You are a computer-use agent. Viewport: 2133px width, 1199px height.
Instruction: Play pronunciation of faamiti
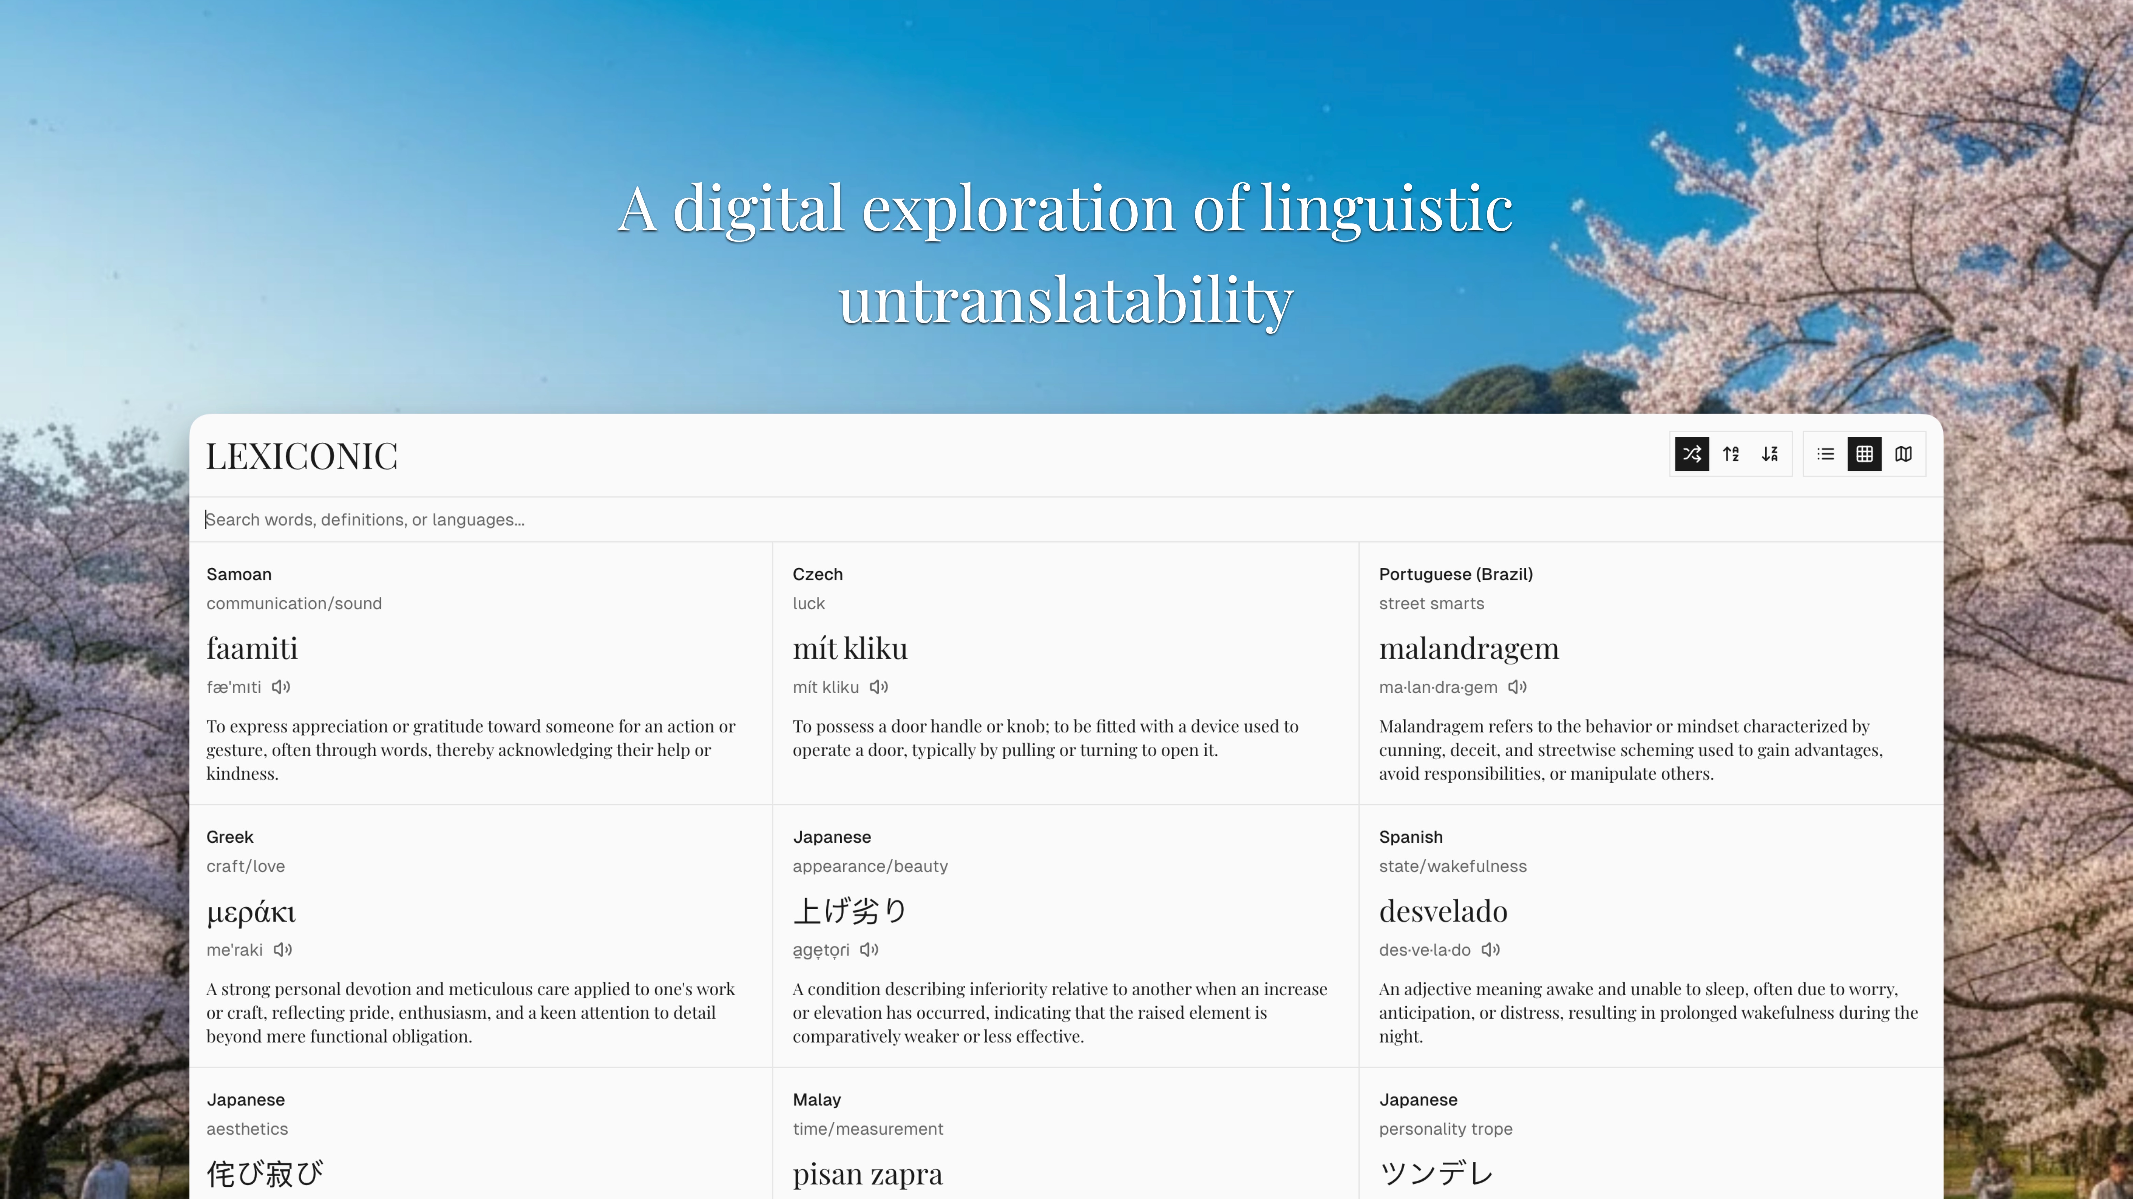pyautogui.click(x=281, y=687)
